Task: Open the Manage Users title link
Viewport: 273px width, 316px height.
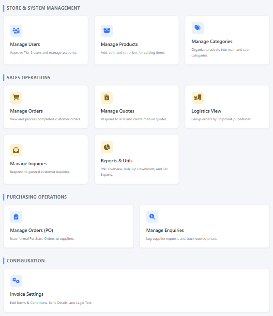Action: [25, 44]
